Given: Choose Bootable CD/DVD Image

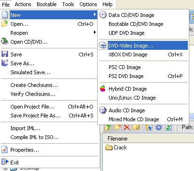Looking at the screenshot, I should point(143,24).
